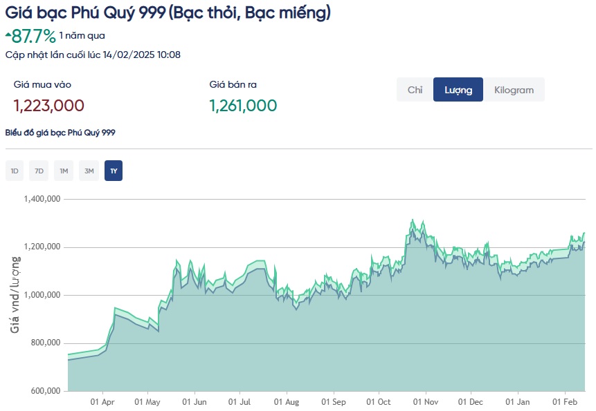Screen dimensions: 596x411
Task: Click the Giá mua vào label
Action: [x=42, y=85]
